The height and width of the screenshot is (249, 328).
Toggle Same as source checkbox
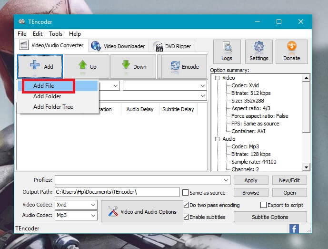[x=185, y=193]
